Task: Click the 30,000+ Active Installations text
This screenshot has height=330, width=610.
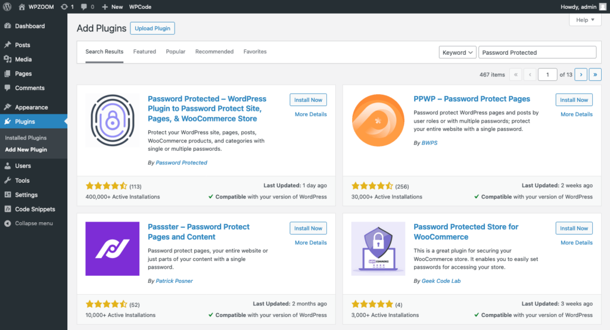Action: click(387, 197)
